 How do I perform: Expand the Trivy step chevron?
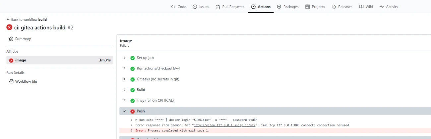click(x=124, y=100)
